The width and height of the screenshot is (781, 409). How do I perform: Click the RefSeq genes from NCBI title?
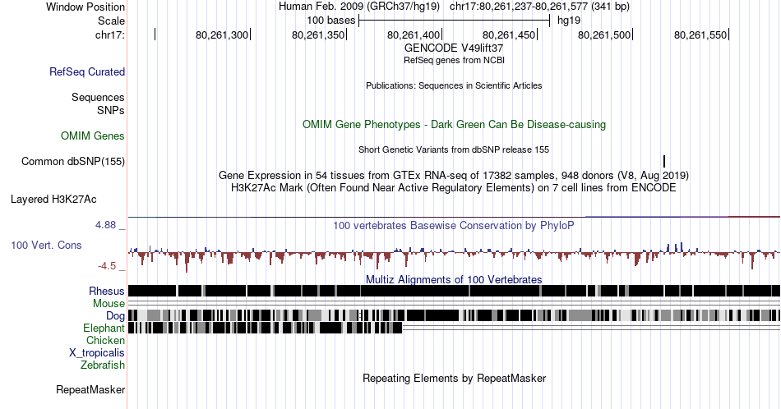[454, 60]
